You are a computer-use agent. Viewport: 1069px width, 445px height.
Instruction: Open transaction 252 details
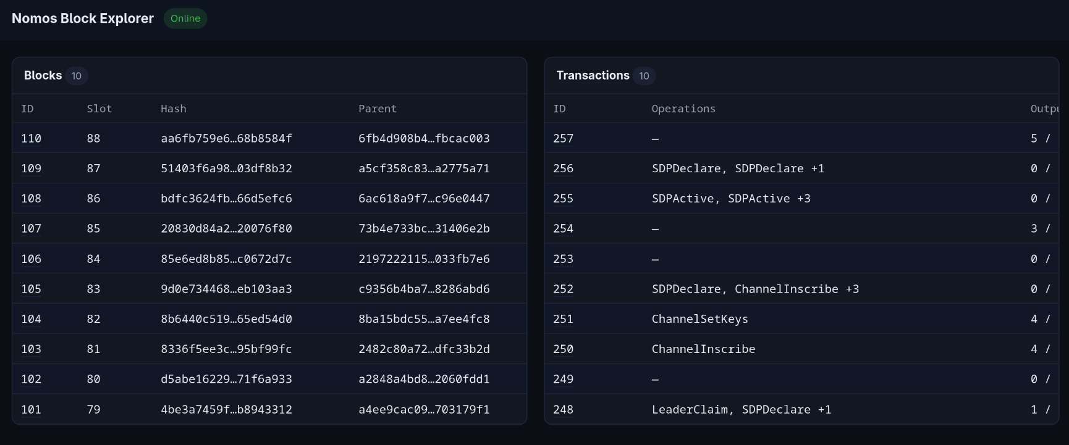click(562, 289)
